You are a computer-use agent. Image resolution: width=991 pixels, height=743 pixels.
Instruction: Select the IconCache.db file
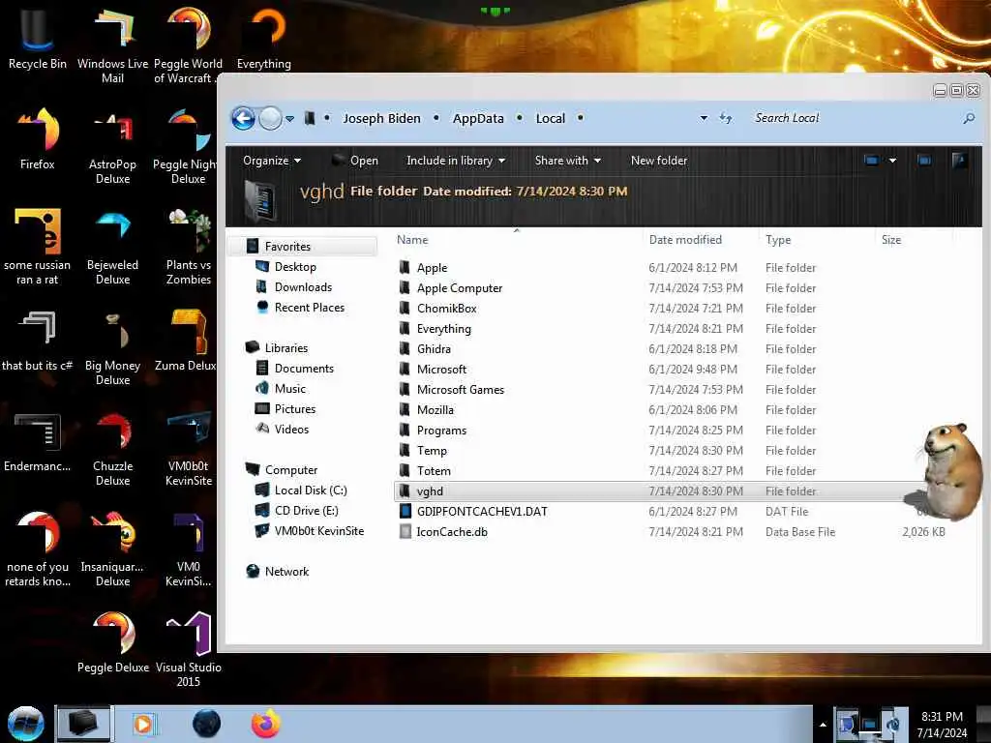coord(451,531)
